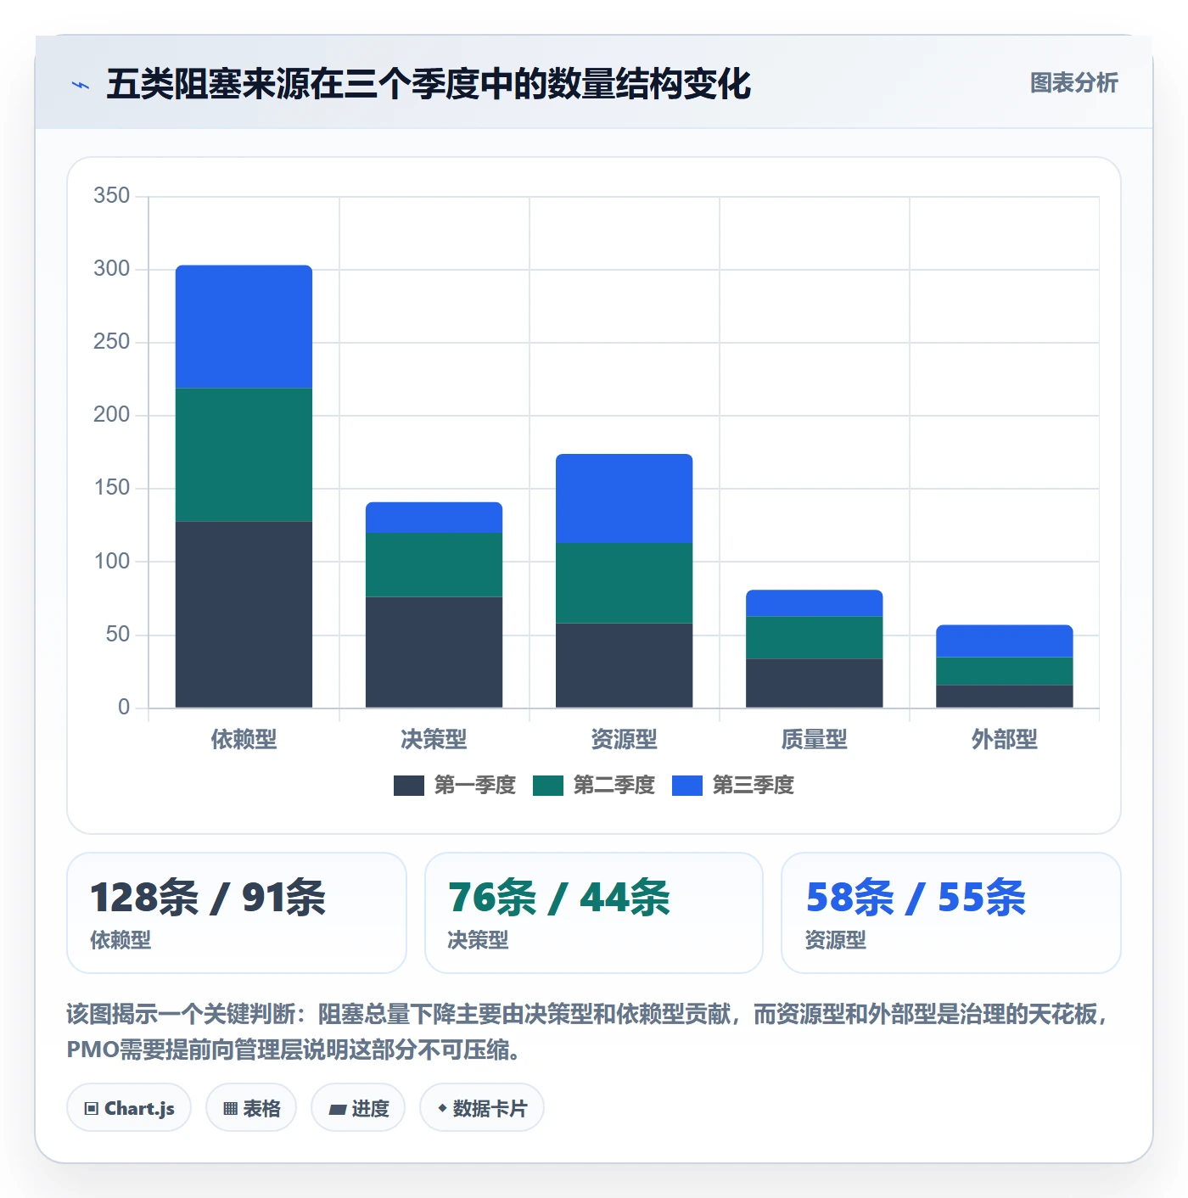Click the diamond icon in the 数据卡片 chip
This screenshot has height=1198, width=1188.
tap(442, 1108)
